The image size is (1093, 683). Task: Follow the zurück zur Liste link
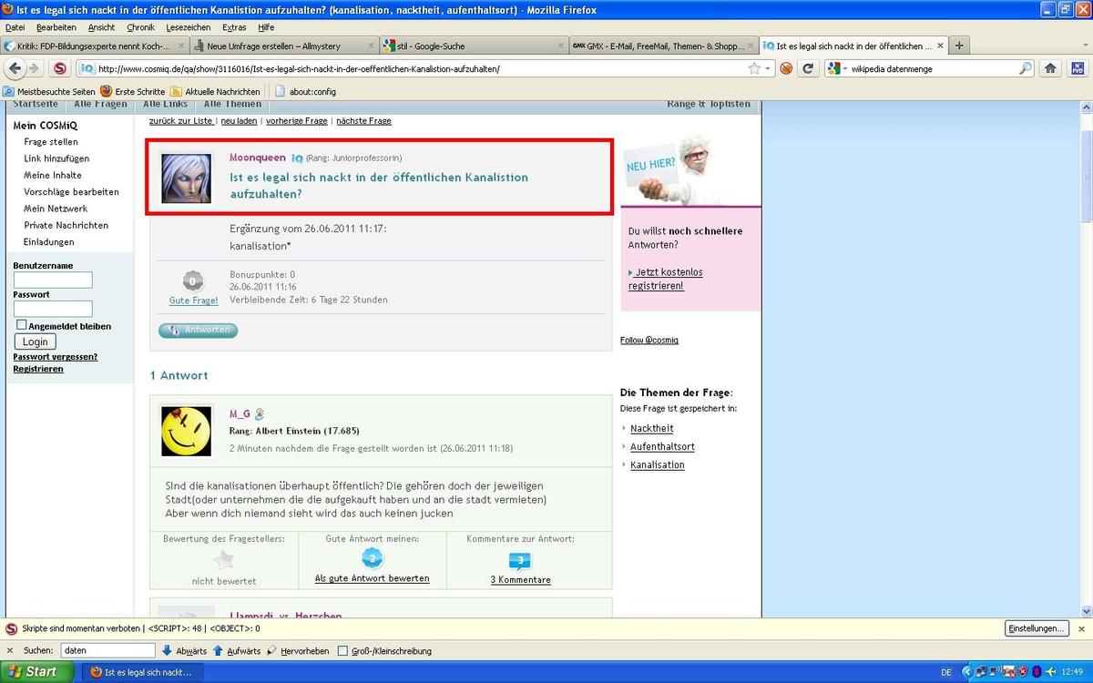pos(180,121)
